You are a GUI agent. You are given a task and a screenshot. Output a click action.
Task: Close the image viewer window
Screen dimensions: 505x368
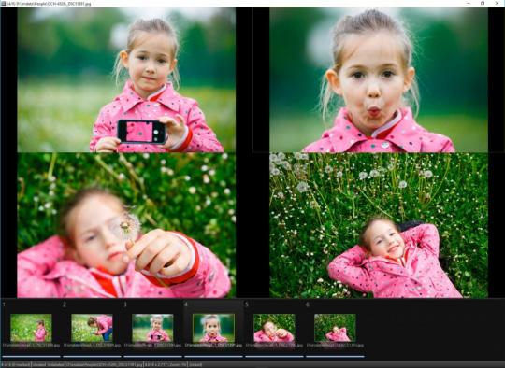tap(497, 3)
